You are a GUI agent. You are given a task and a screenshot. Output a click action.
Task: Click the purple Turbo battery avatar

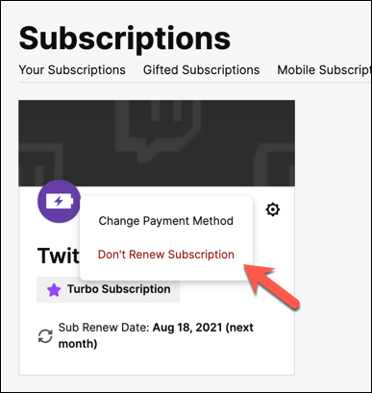(59, 202)
